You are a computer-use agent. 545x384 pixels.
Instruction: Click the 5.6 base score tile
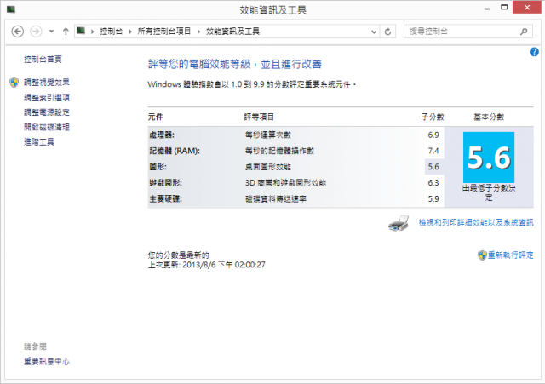(x=489, y=158)
